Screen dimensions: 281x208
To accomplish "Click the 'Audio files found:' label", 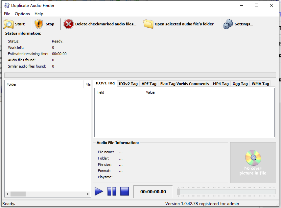I will pyautogui.click(x=22, y=60).
